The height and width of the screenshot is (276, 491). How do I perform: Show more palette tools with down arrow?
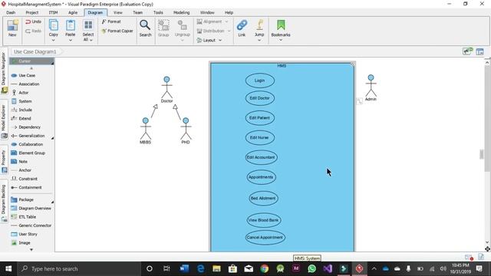tap(31, 249)
